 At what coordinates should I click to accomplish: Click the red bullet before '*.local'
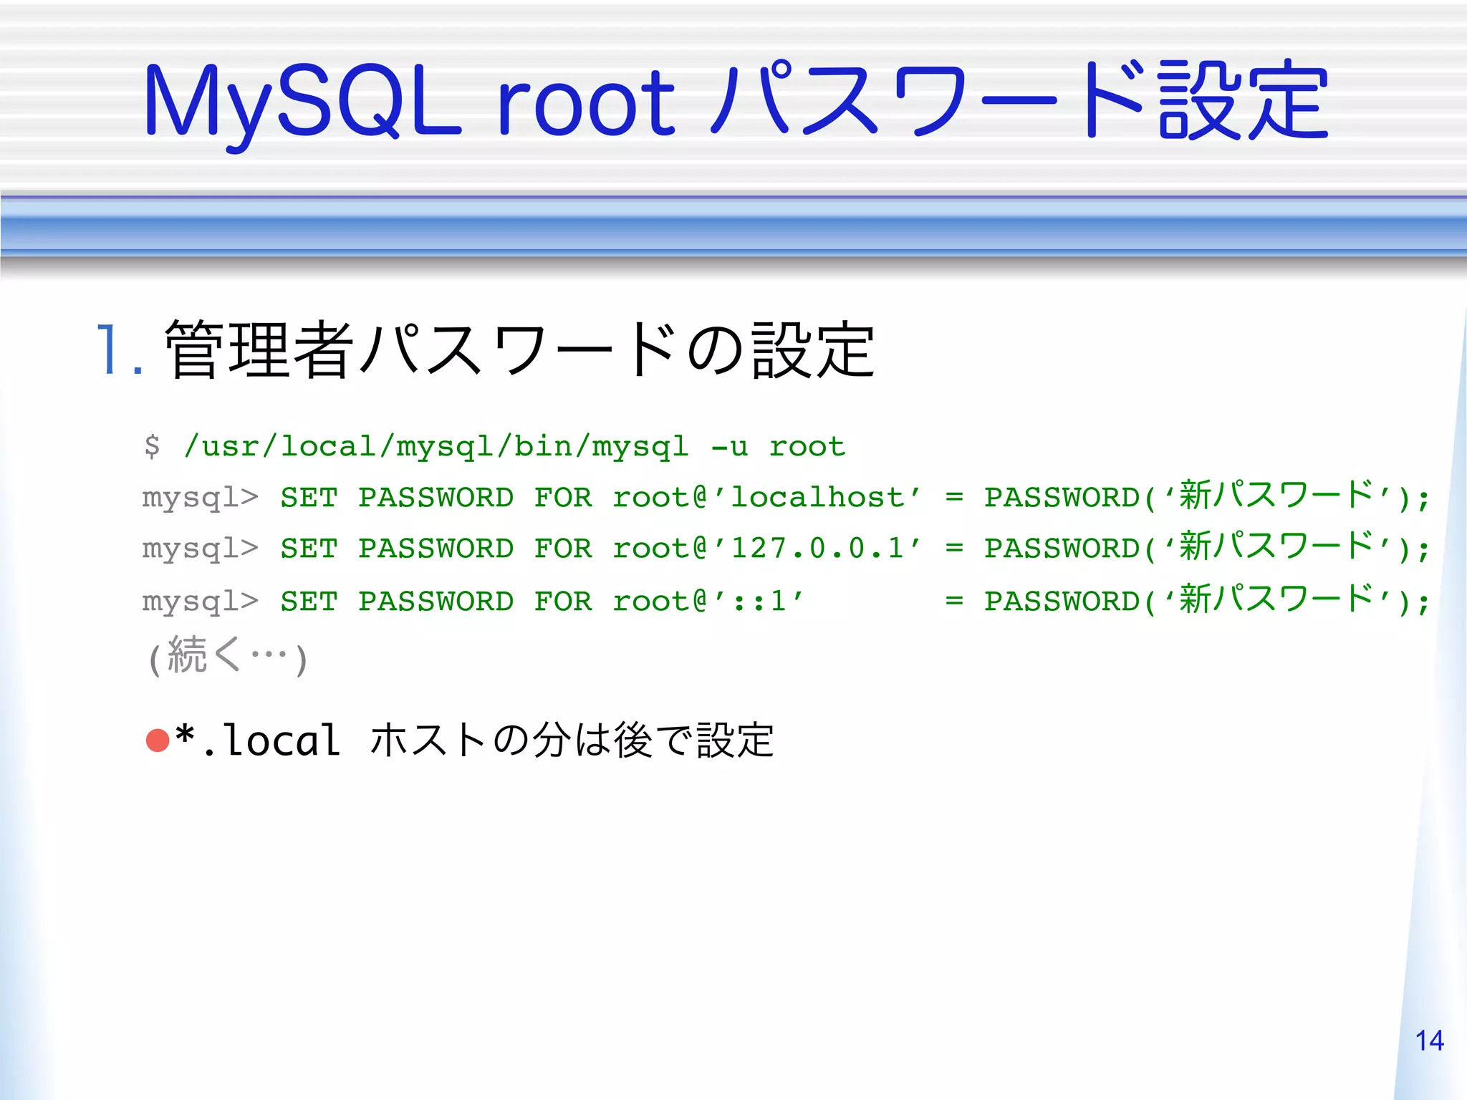point(158,740)
